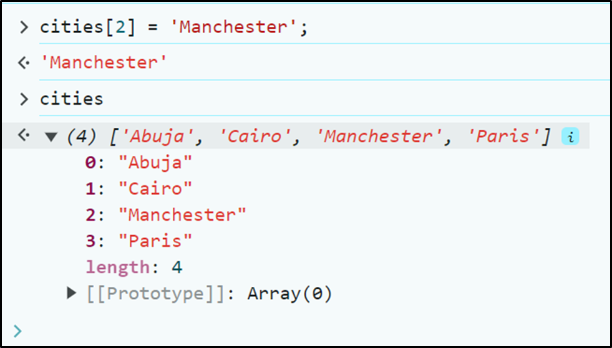This screenshot has height=348, width=612.
Task: Click the input chevron before the cities command
Action: [x=24, y=99]
